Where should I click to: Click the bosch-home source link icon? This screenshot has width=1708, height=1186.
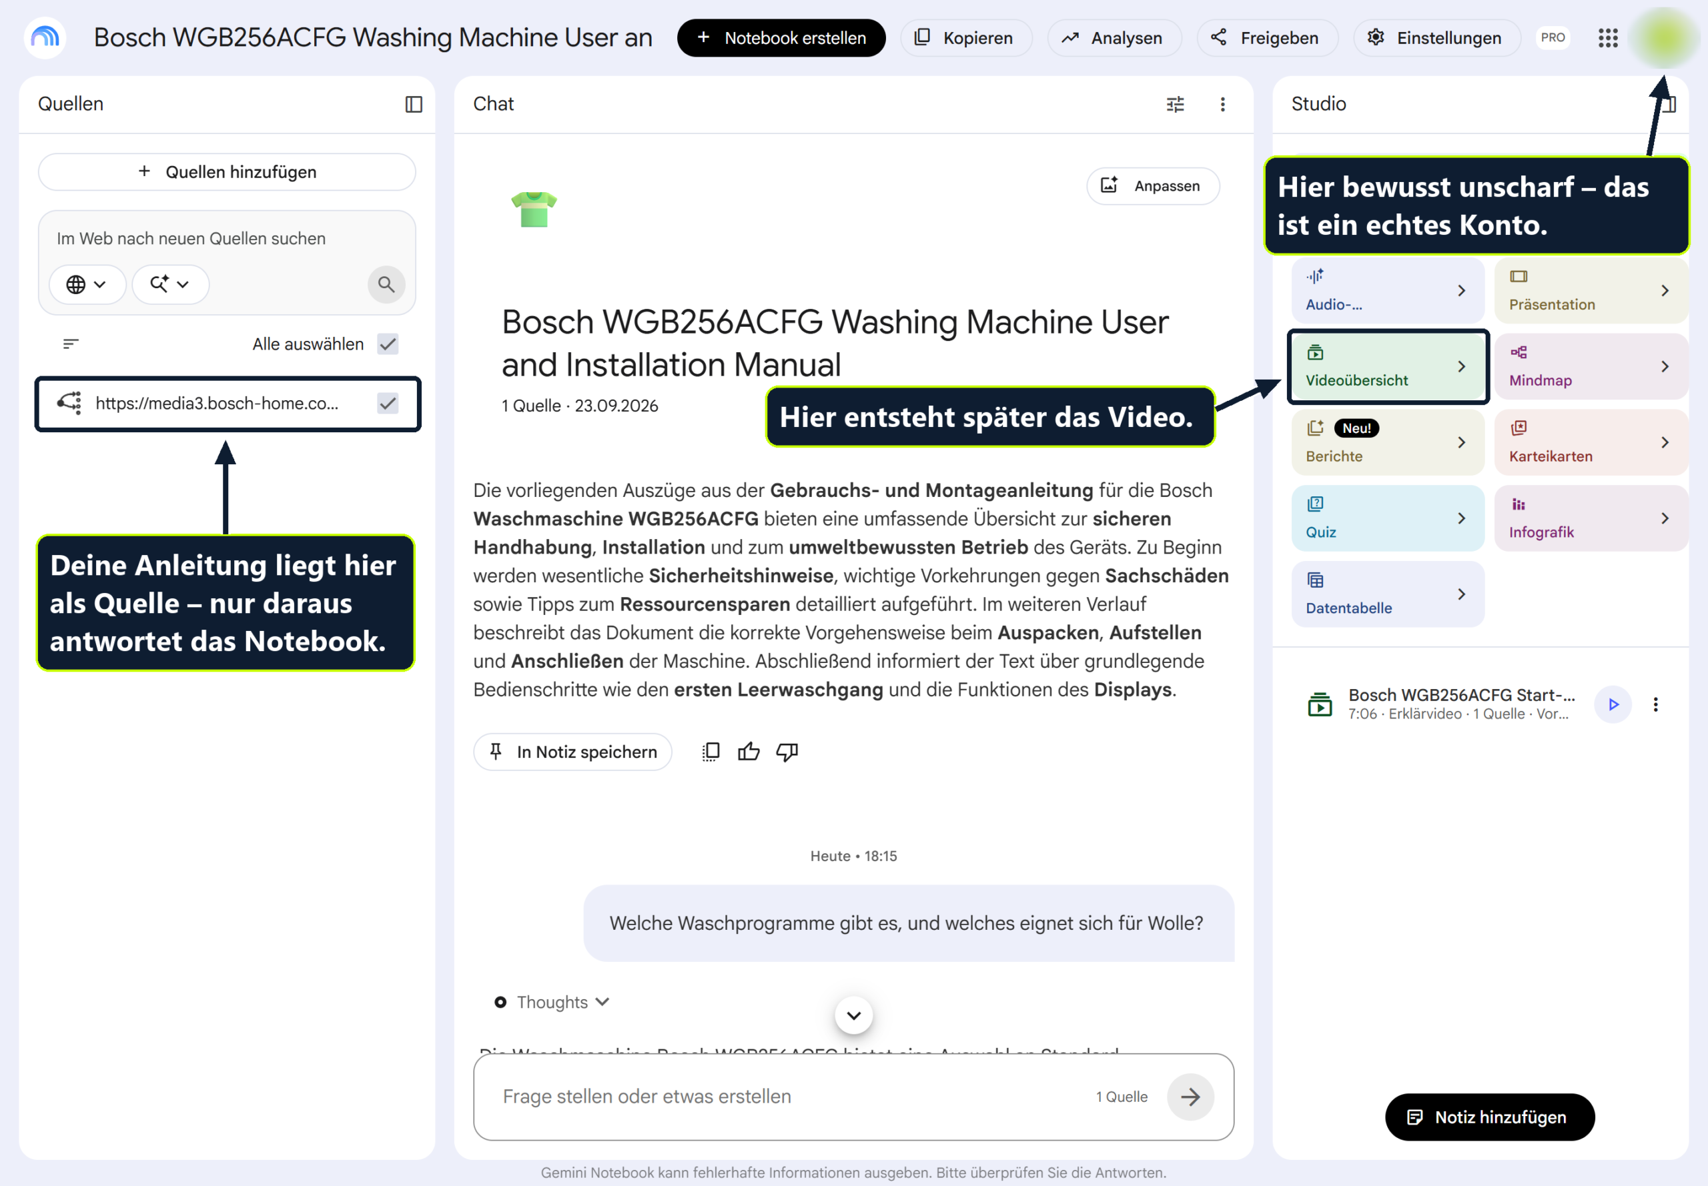[70, 403]
